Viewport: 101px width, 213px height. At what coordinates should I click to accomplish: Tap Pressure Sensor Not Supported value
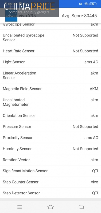(85, 127)
